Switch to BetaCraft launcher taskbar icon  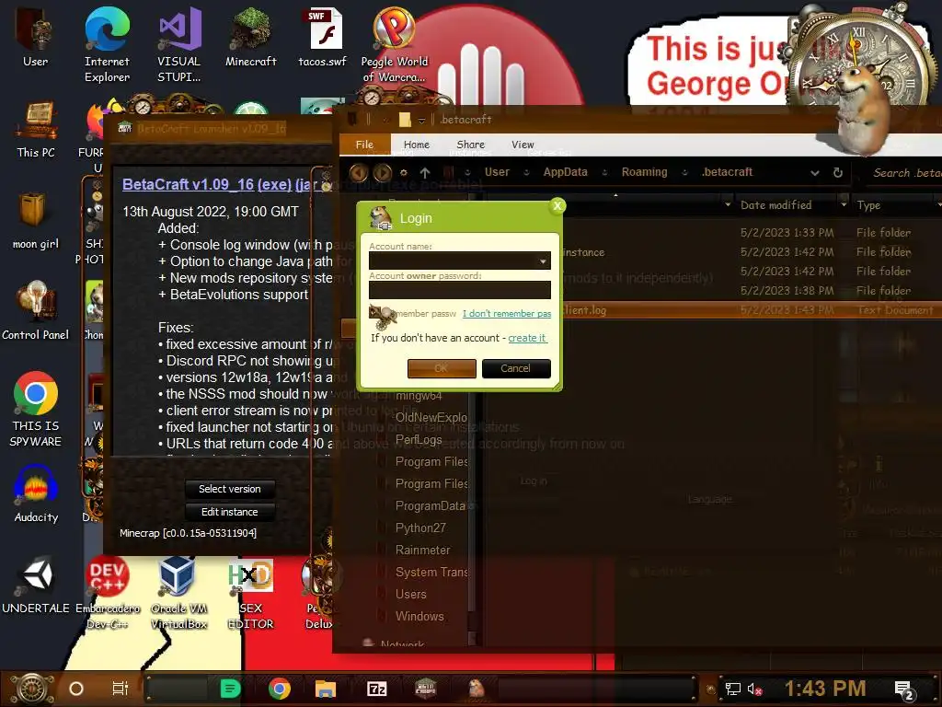pos(425,689)
